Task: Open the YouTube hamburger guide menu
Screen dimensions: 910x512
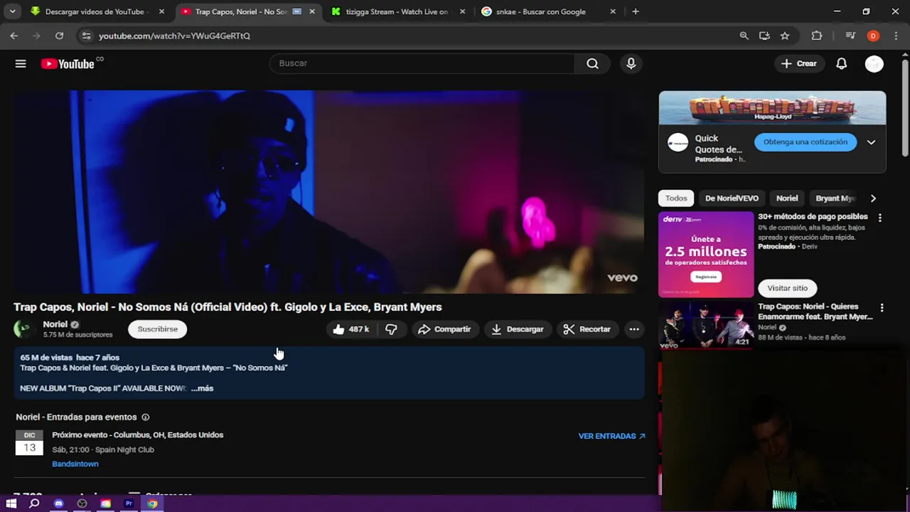Action: [x=21, y=63]
